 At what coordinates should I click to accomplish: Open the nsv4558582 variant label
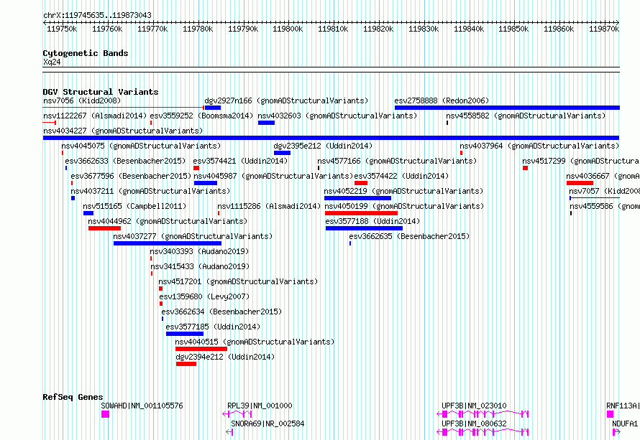(526, 116)
